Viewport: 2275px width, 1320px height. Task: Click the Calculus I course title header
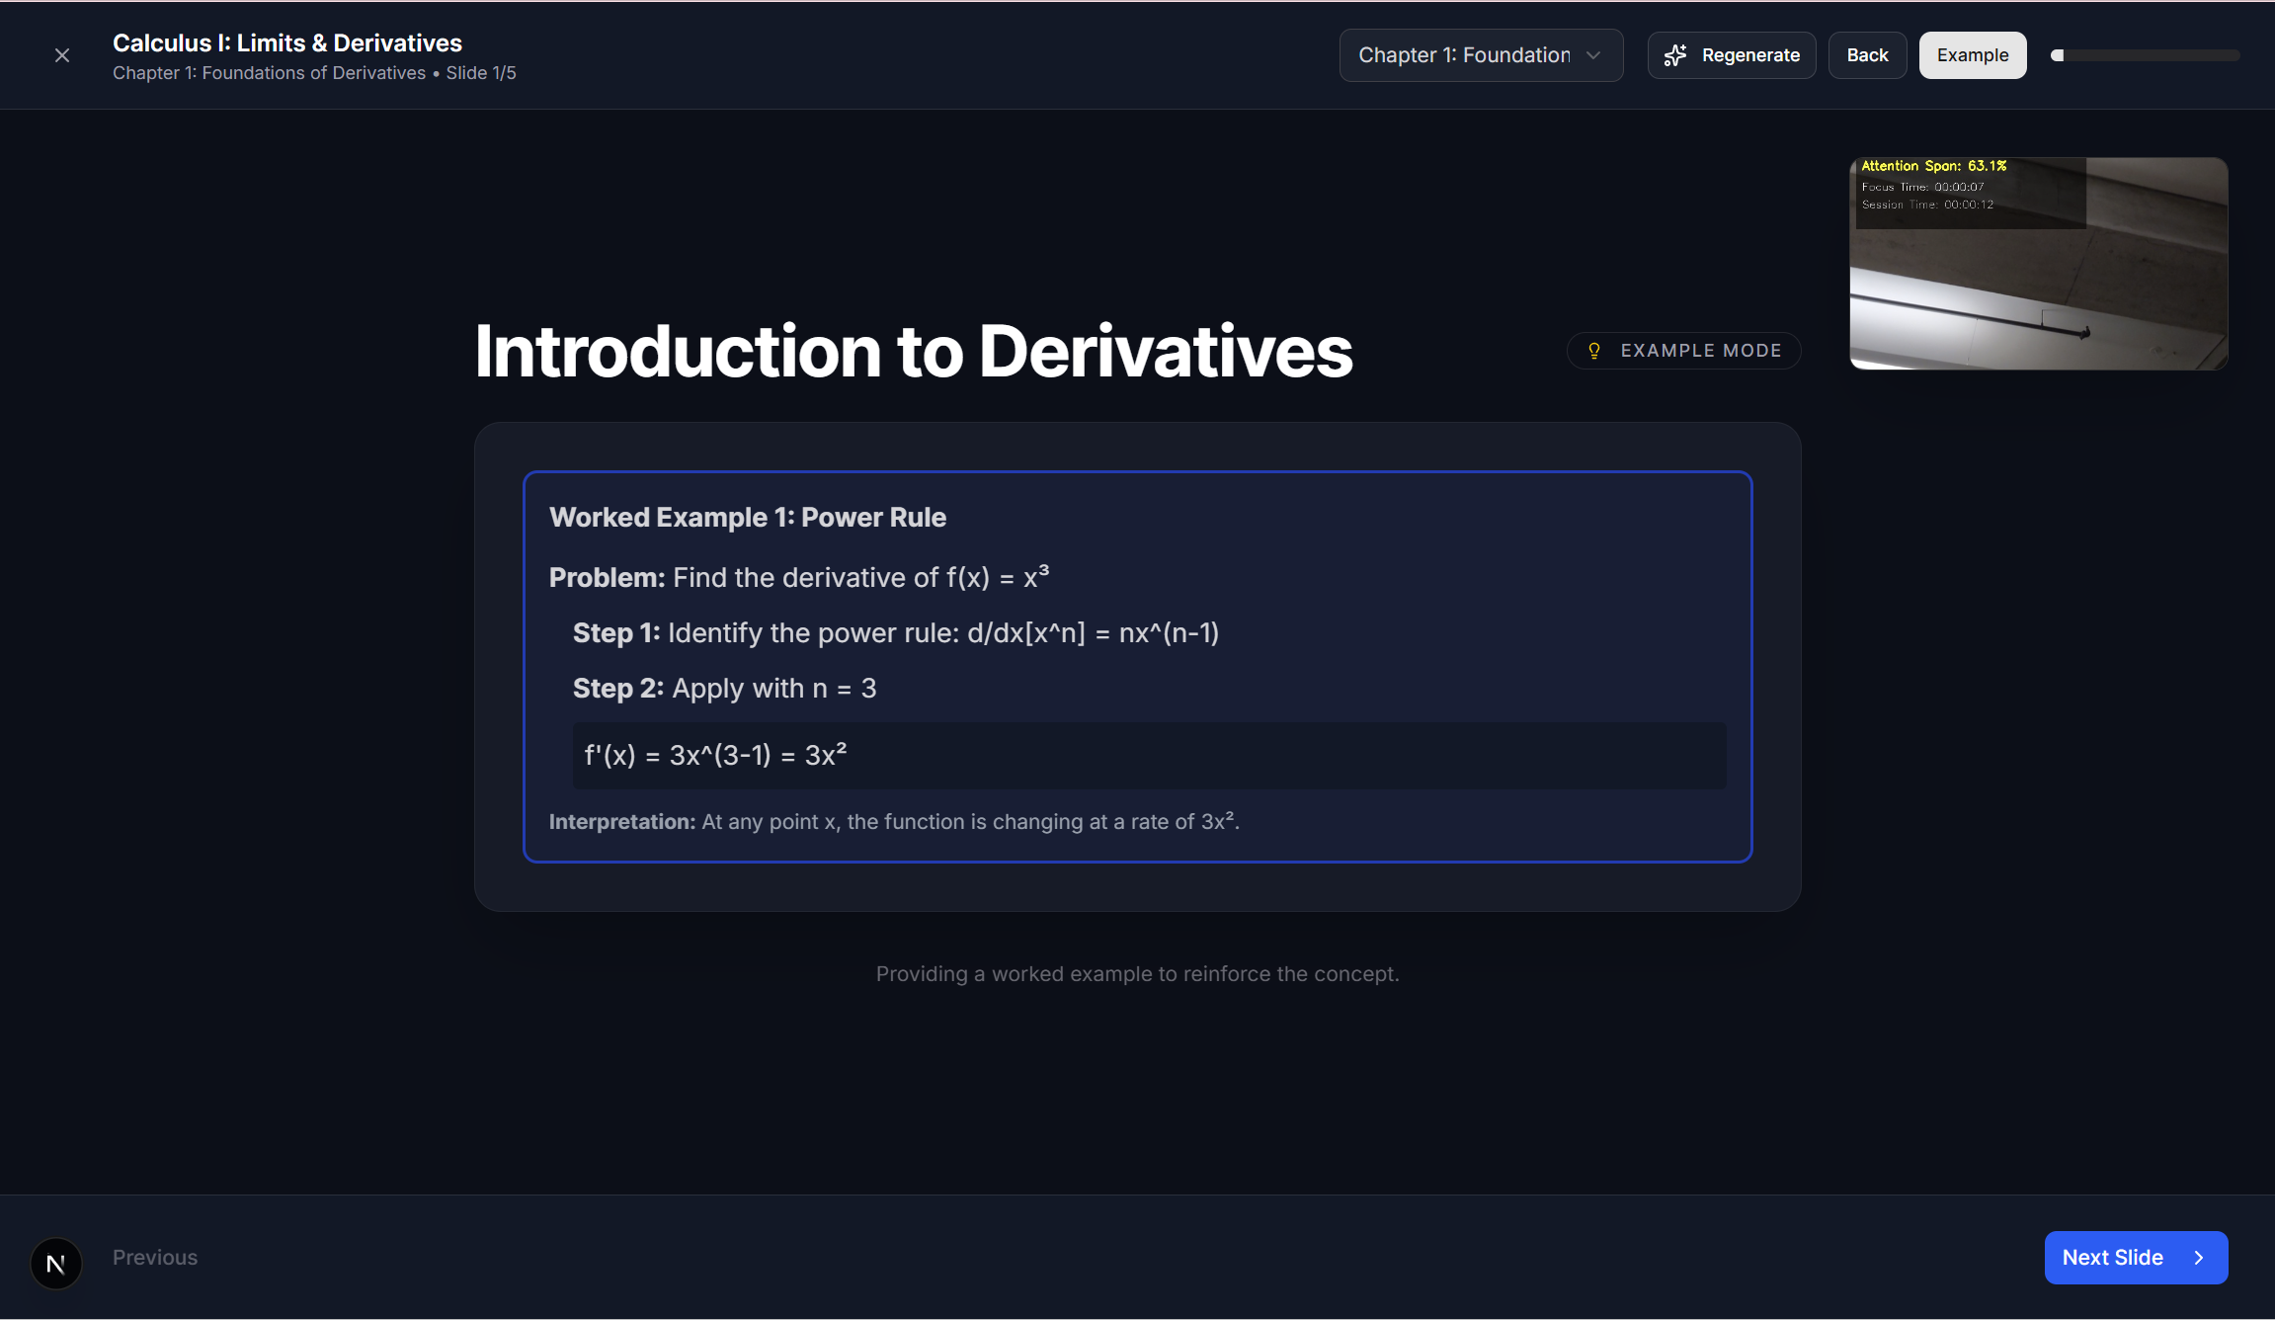(x=287, y=42)
